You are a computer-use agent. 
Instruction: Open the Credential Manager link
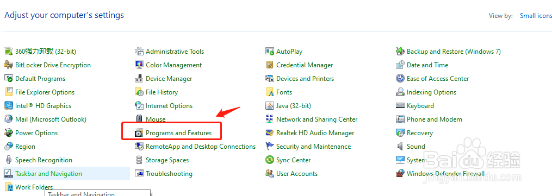(305, 65)
